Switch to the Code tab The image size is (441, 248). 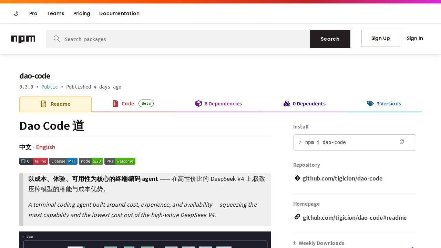pyautogui.click(x=133, y=104)
